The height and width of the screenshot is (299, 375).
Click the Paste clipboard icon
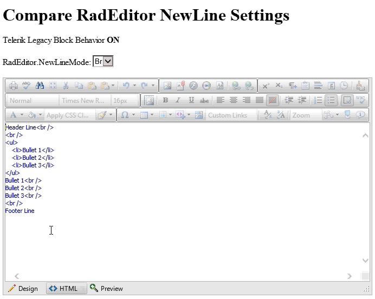[92, 86]
